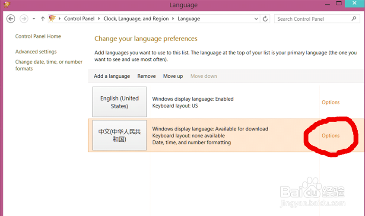Click 'Keyboard layout: none available' text
Screen dimensions: 365x216
pos(189,136)
